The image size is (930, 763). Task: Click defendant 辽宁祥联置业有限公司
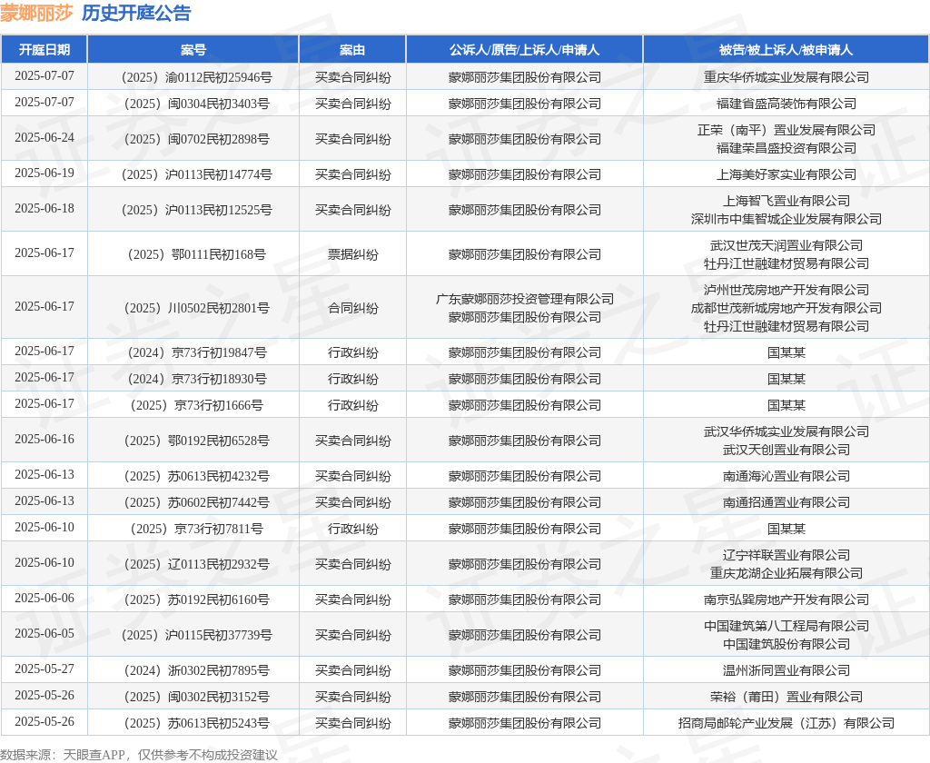(786, 555)
